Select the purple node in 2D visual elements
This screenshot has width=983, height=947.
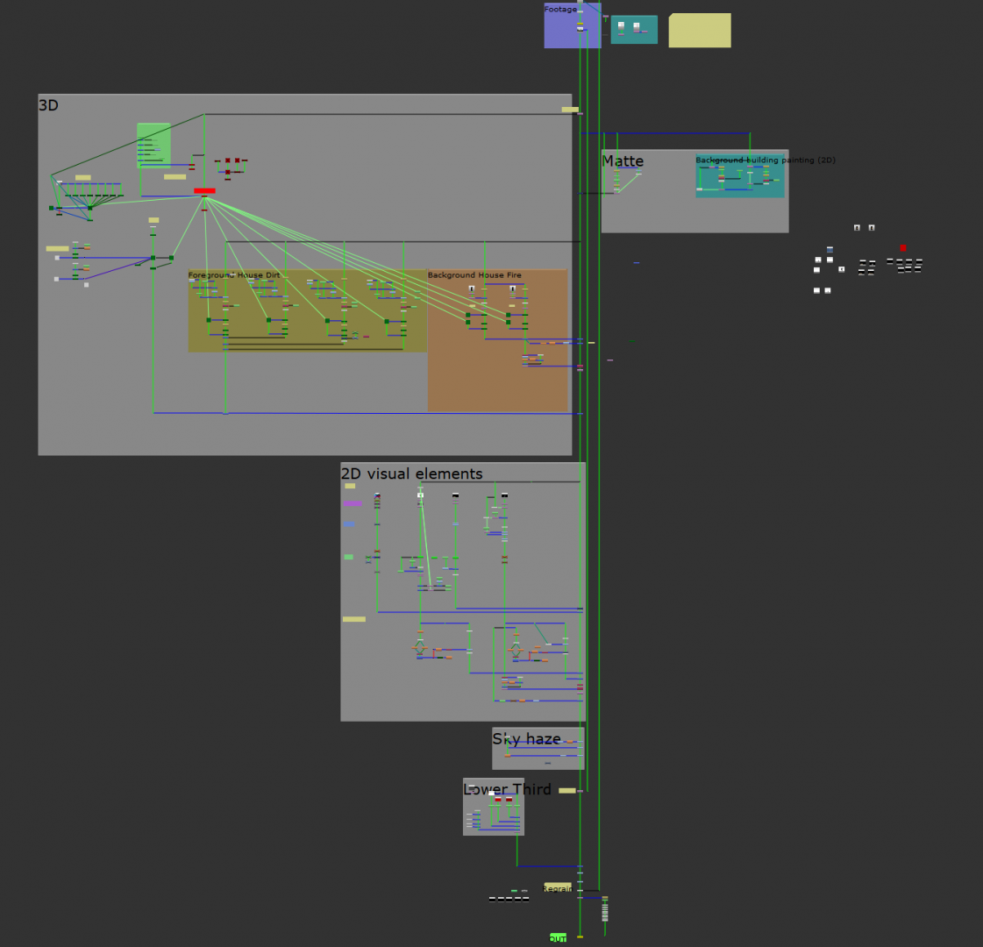pos(353,503)
